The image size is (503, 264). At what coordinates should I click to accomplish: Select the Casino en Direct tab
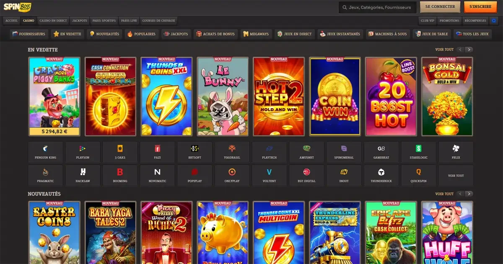(x=53, y=21)
